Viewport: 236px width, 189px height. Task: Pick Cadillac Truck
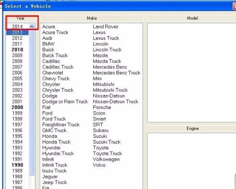[58, 67]
